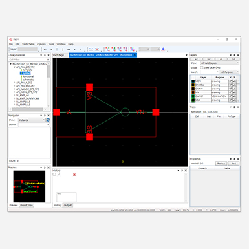Toggle visibility checkbox for first layer row
This screenshot has width=249, height=249.
230,81
